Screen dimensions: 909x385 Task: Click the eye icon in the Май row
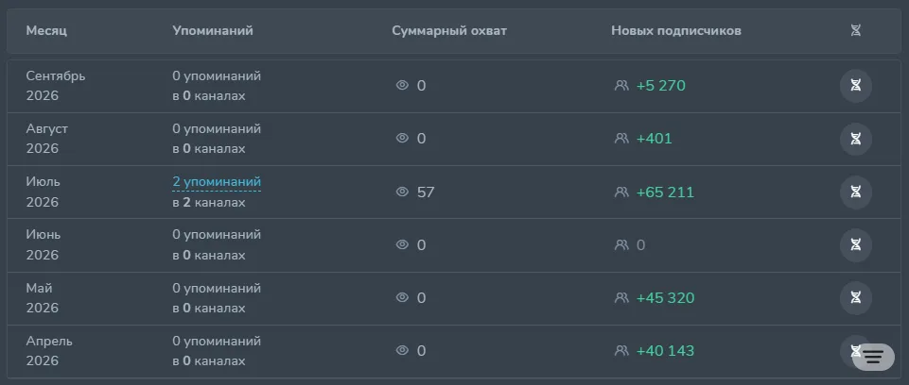click(402, 297)
